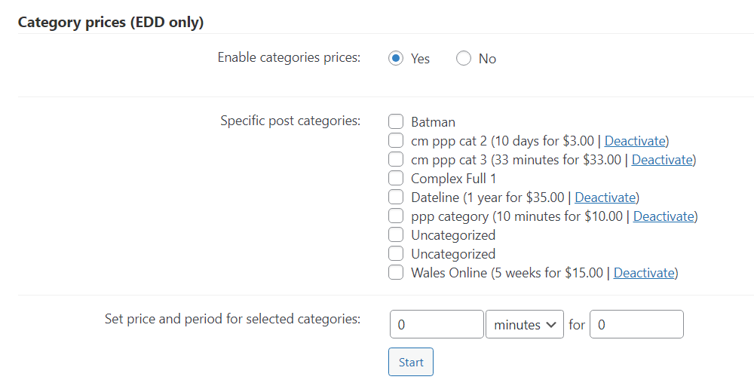Enable the Dateline category checkbox
754x392 pixels.
[396, 198]
